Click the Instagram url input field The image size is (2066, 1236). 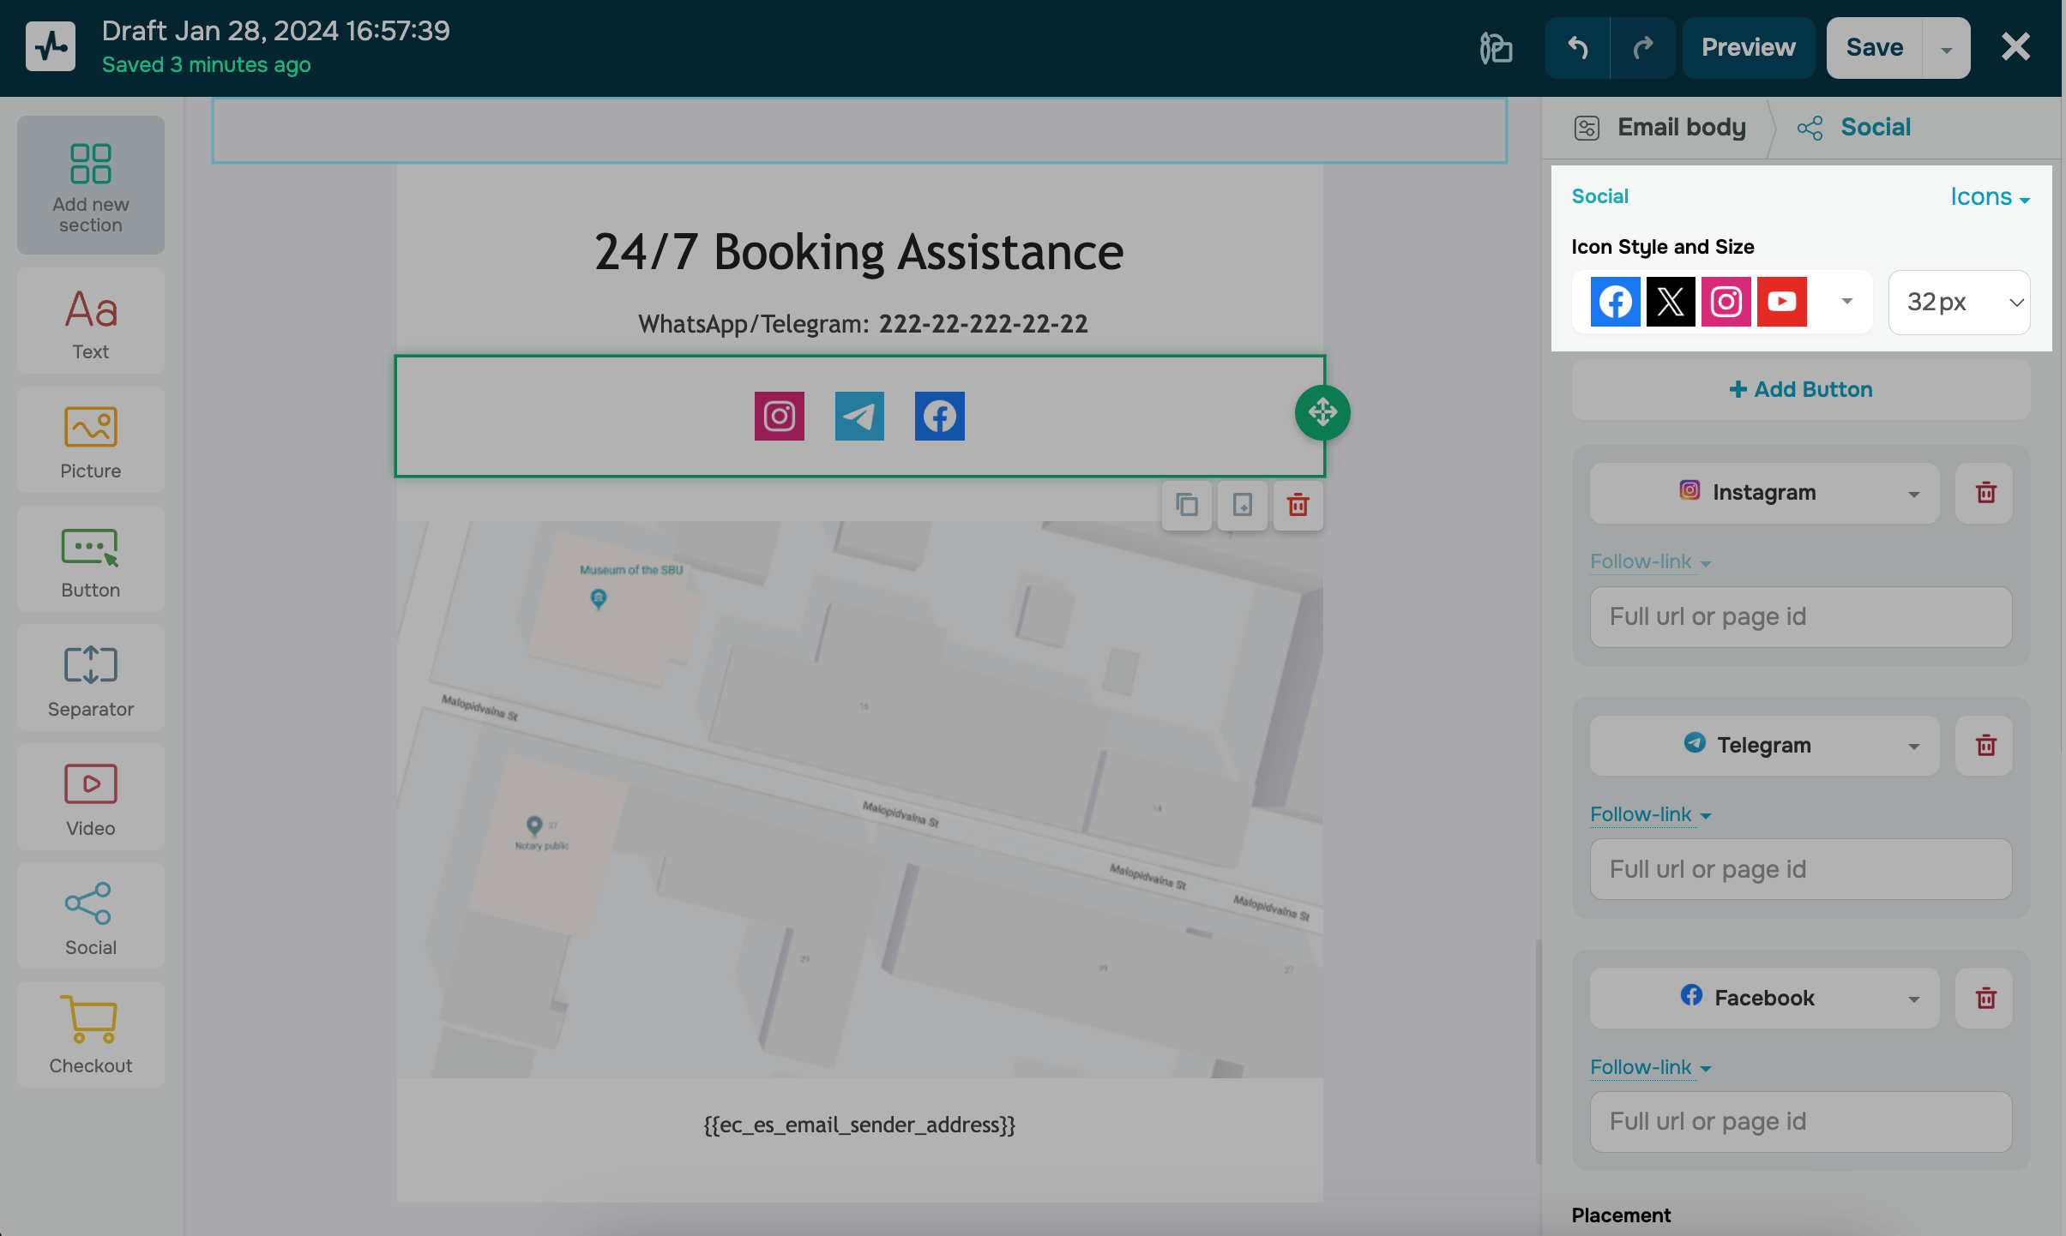click(x=1800, y=617)
